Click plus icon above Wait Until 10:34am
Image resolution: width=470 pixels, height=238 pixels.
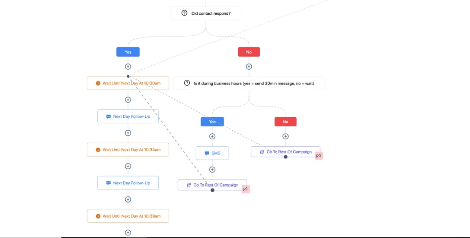(128, 133)
